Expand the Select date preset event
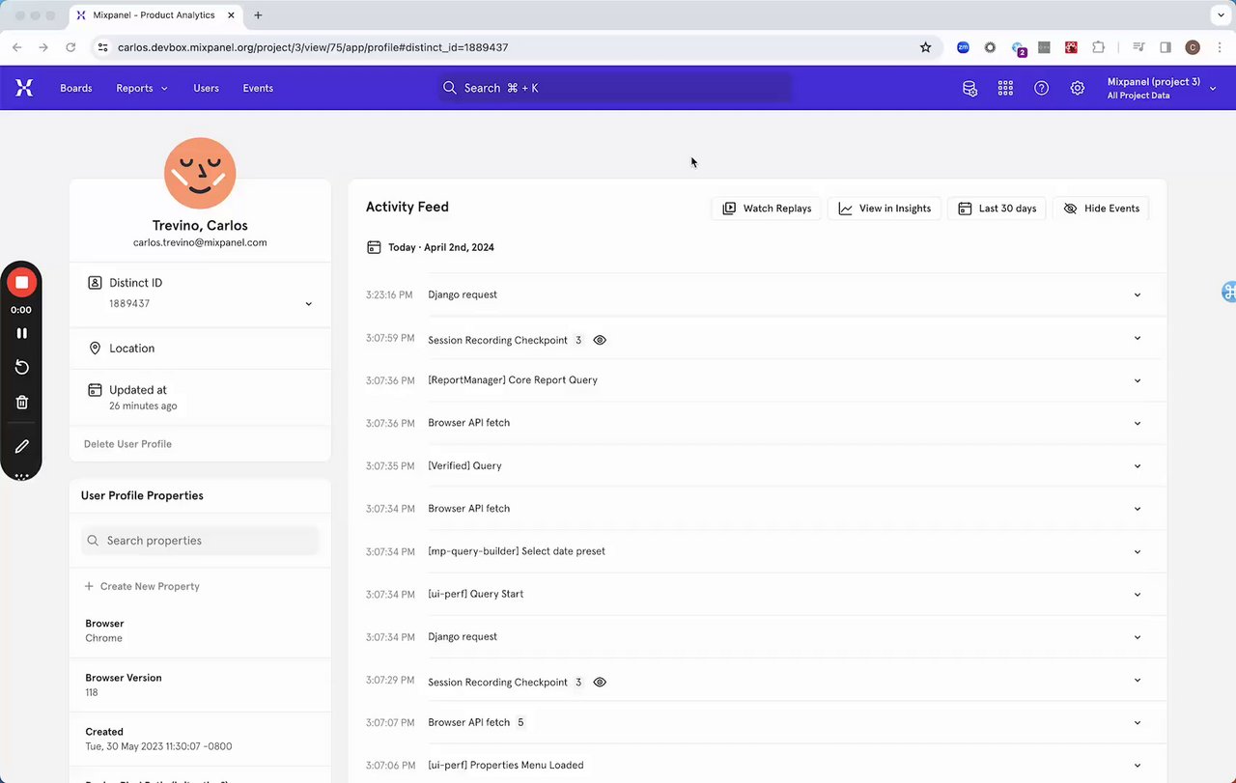 (x=1137, y=551)
